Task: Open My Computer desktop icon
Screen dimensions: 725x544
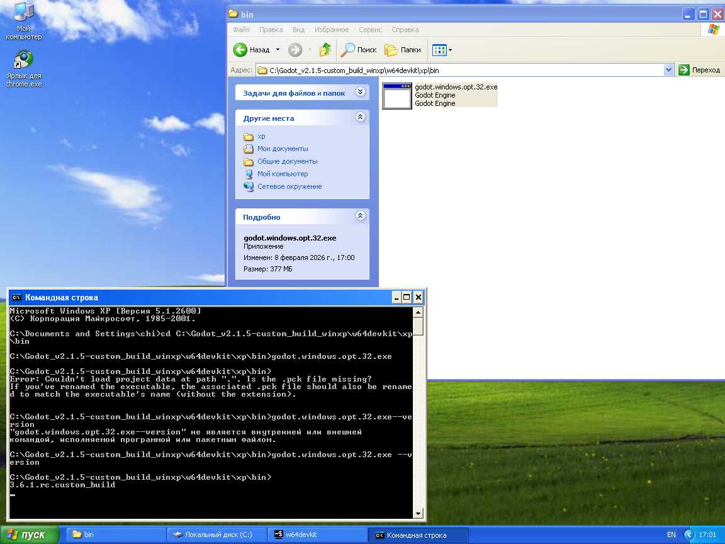Action: (23, 21)
